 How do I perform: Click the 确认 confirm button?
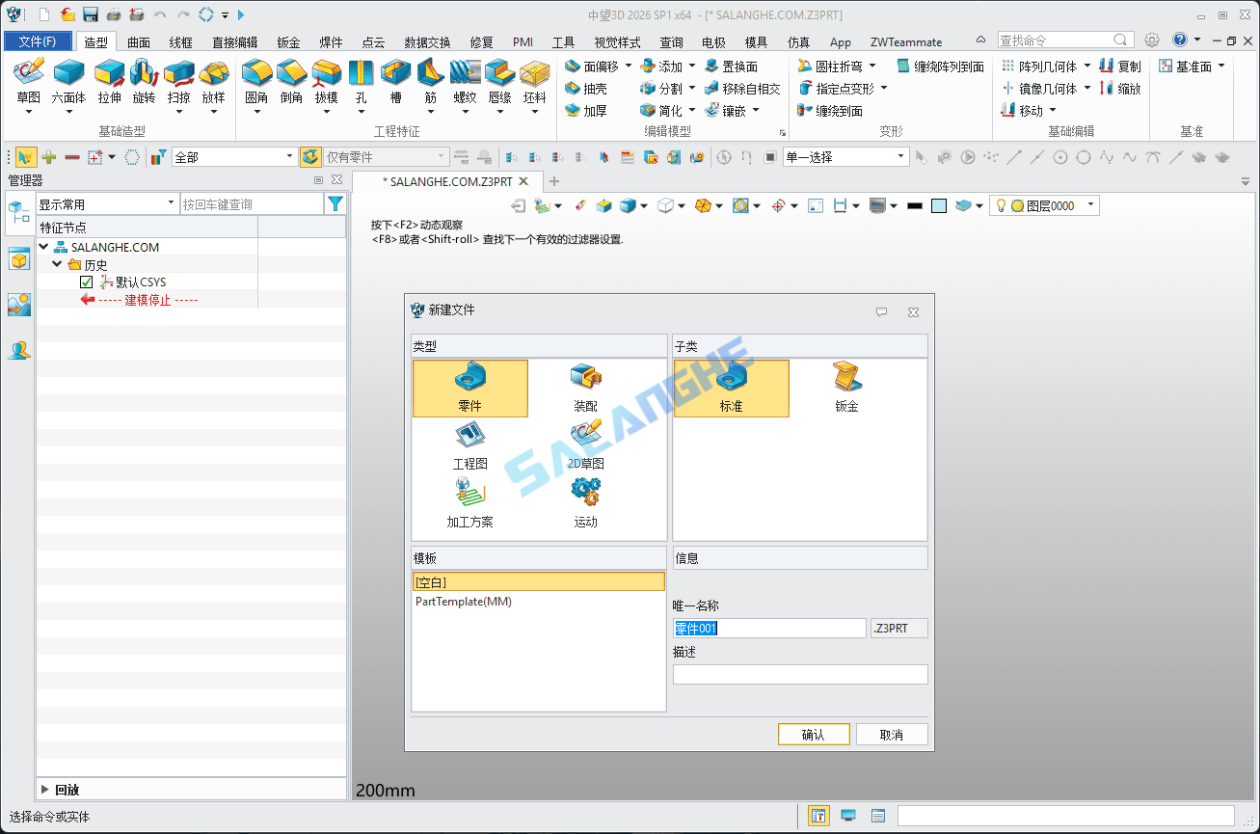[813, 735]
